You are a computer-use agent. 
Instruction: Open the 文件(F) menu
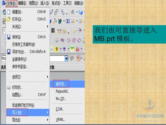coord(11,4)
